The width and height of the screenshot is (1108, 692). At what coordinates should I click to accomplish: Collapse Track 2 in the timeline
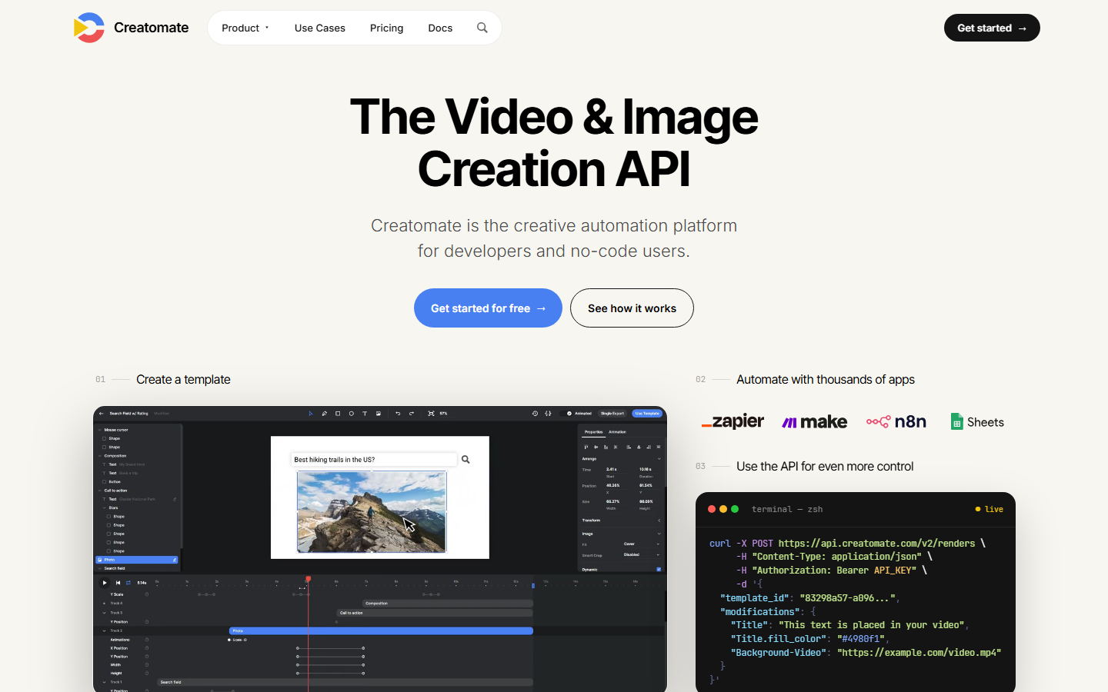(x=105, y=630)
